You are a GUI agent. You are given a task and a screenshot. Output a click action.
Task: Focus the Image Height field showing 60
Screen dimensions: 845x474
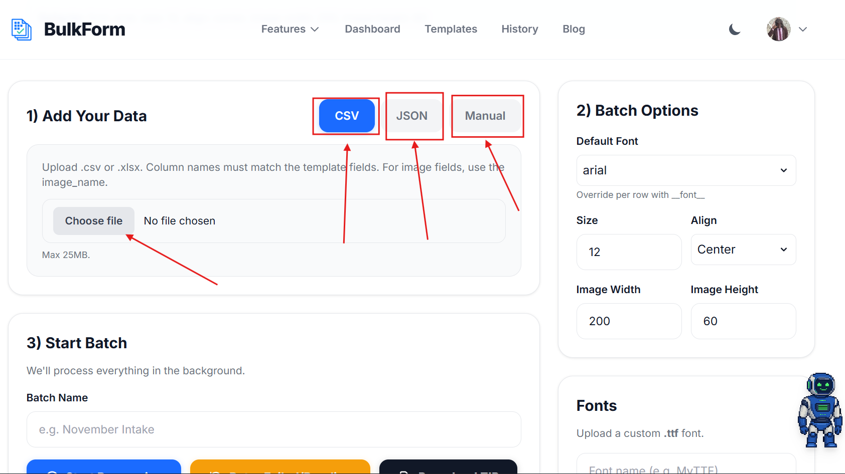[x=743, y=321]
